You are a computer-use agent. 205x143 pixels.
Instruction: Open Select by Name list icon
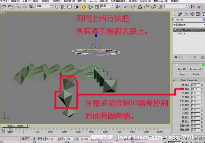tap(63, 7)
